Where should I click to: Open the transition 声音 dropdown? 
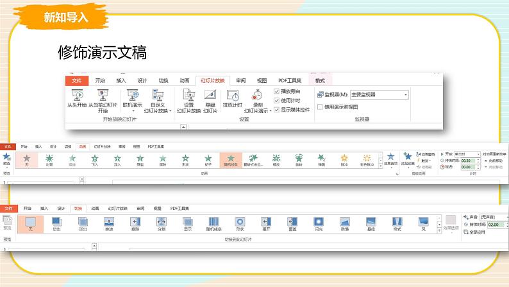pos(494,217)
